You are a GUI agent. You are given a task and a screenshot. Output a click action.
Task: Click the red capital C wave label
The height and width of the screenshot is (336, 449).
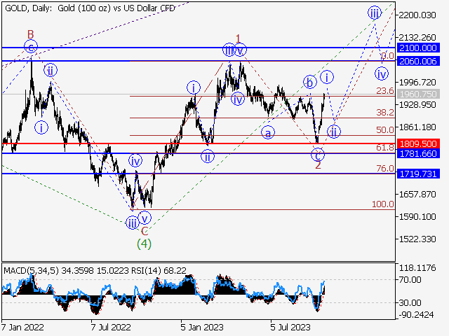pyautogui.click(x=145, y=231)
